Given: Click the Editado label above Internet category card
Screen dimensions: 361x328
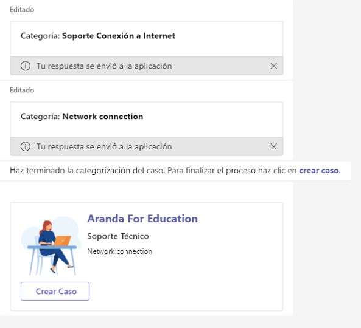Looking at the screenshot, I should pos(22,10).
